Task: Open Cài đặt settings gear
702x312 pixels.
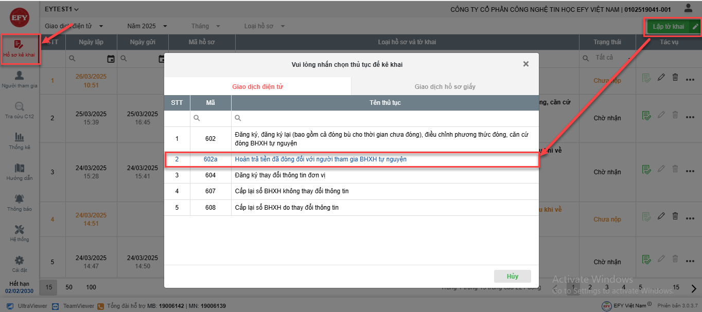Action: [20, 264]
